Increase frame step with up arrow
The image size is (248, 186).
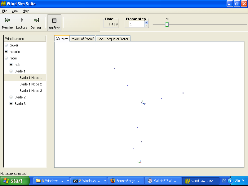pyautogui.click(x=146, y=22)
